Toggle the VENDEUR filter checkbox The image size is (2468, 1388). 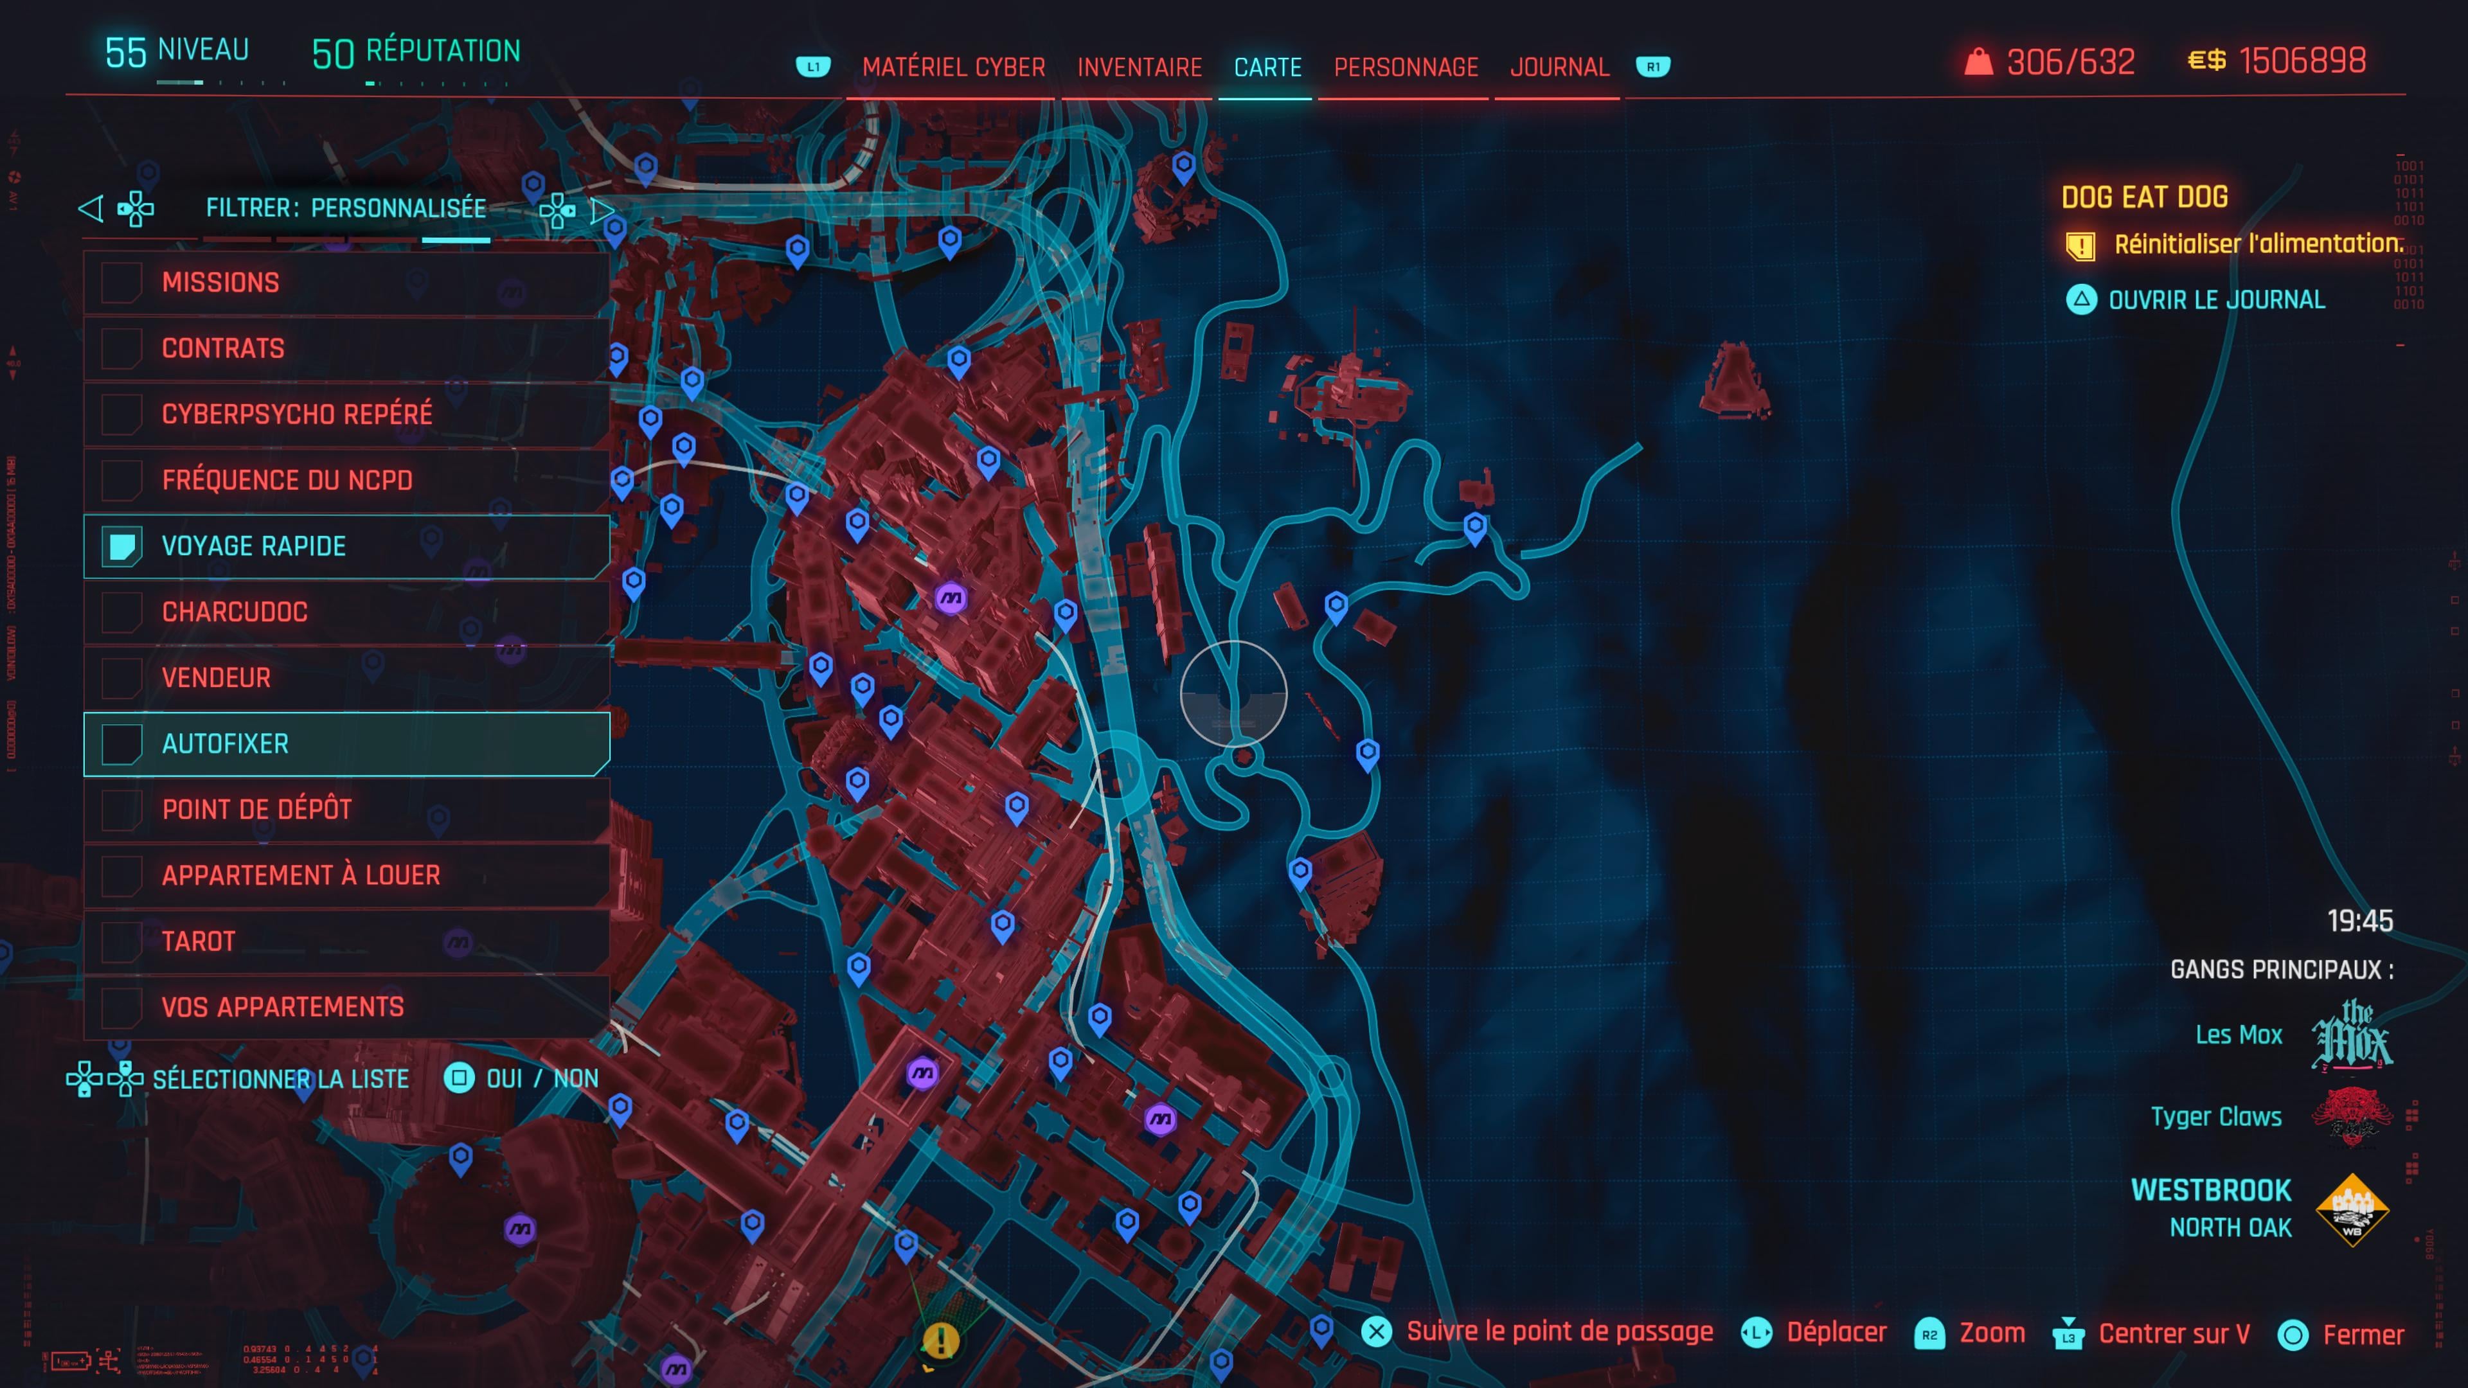[x=121, y=678]
